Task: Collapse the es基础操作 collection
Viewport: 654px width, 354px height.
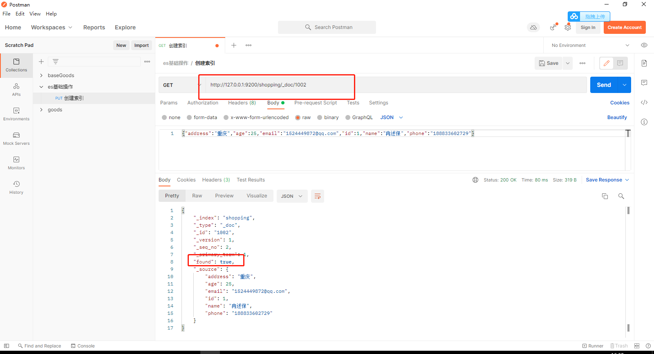Action: (x=41, y=87)
